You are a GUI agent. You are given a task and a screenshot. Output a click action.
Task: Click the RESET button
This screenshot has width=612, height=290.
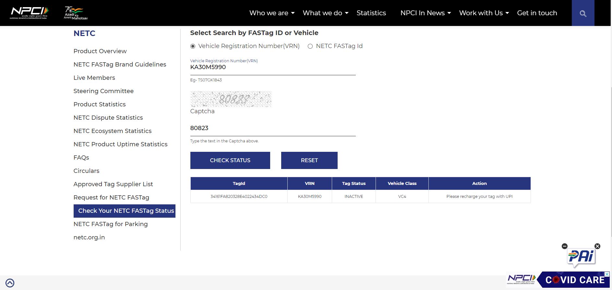pyautogui.click(x=309, y=160)
